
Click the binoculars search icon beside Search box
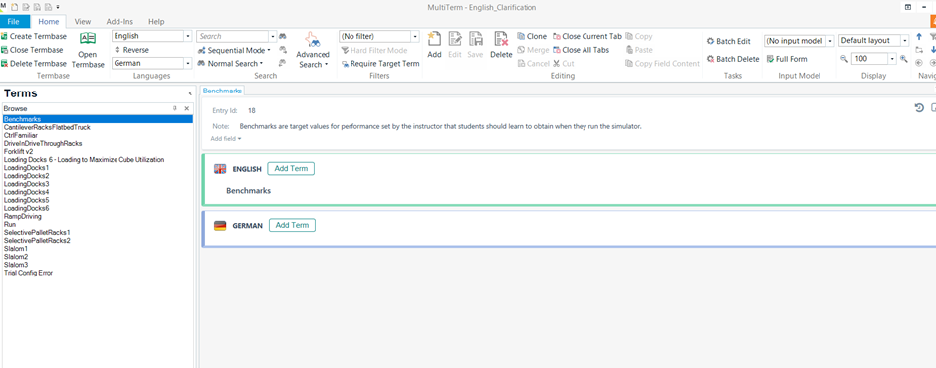point(283,37)
